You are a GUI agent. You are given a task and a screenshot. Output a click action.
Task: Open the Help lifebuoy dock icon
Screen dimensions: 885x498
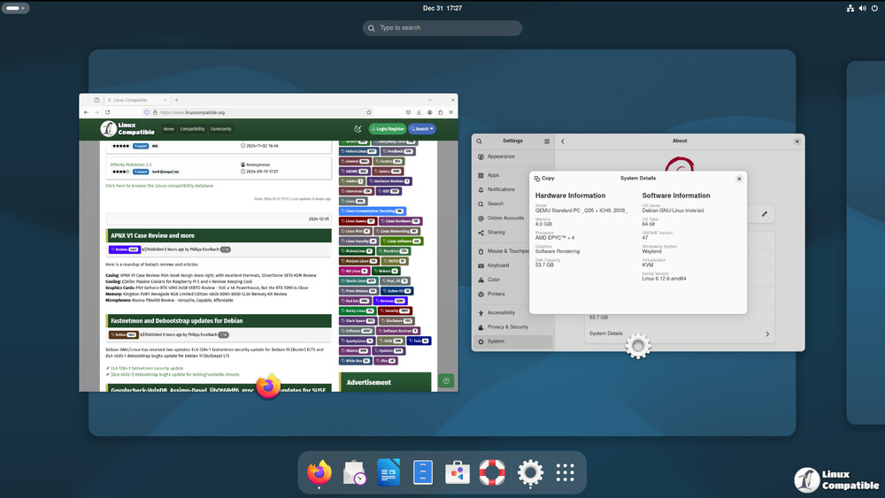492,473
